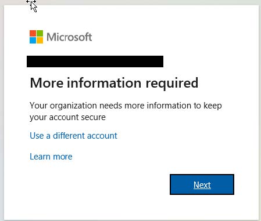Click the red square of the Microsoft logo
261x221 pixels.
click(x=33, y=33)
